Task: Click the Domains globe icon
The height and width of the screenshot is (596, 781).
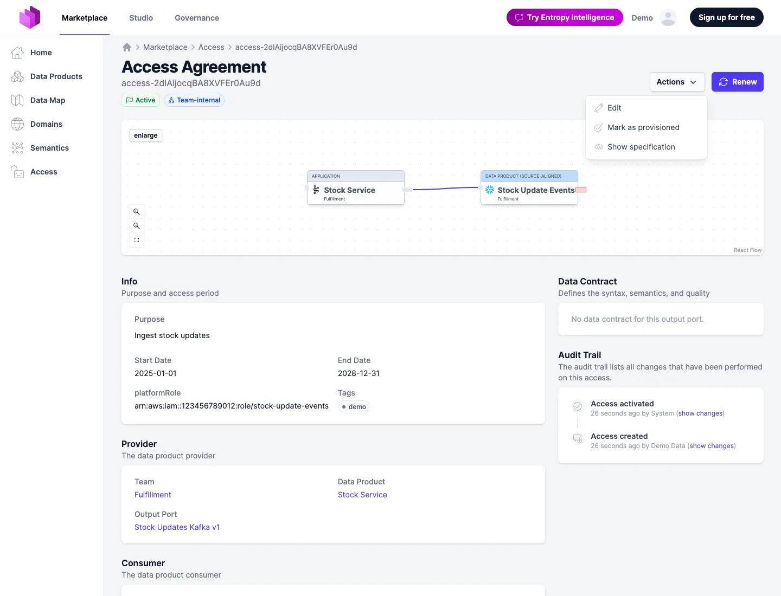Action: 17,124
